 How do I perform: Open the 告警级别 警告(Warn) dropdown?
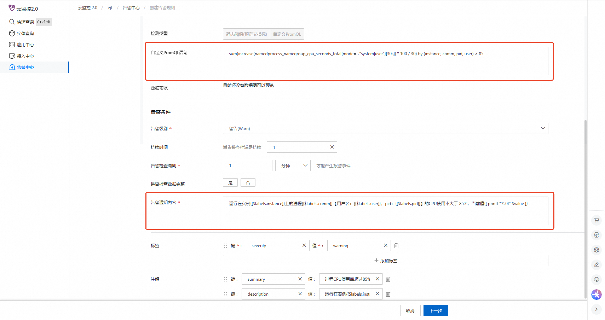pos(386,128)
